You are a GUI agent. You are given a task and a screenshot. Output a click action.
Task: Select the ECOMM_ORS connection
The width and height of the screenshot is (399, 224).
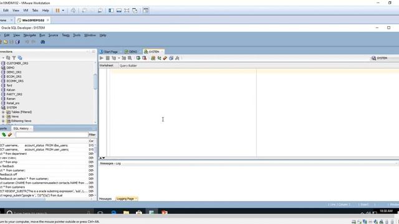pyautogui.click(x=15, y=81)
